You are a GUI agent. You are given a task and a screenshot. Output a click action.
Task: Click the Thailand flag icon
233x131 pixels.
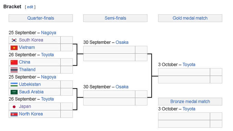click(x=14, y=70)
